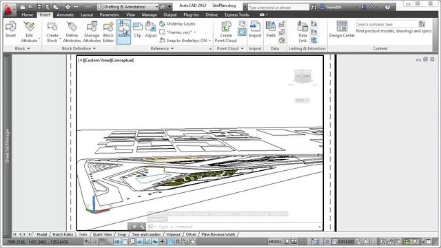Click Define Attributes in Block Definition panel
441x248 pixels.
pos(72,32)
